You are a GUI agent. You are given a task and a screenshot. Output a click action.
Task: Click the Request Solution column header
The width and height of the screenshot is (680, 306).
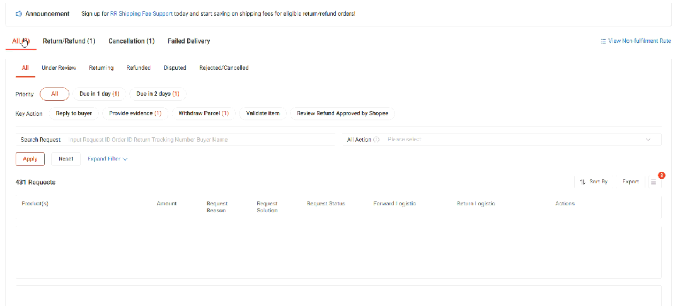267,207
